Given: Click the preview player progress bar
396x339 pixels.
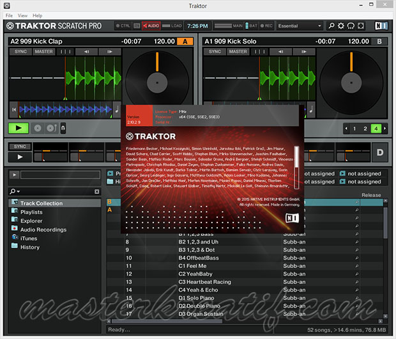Looking at the screenshot, I should click(61, 175).
